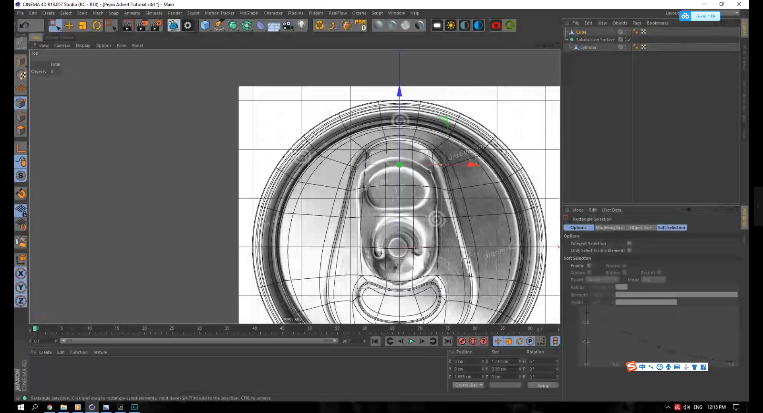Viewport: 763px width, 413px height.
Task: Open the User Data menu in Attributes
Action: (x=611, y=210)
